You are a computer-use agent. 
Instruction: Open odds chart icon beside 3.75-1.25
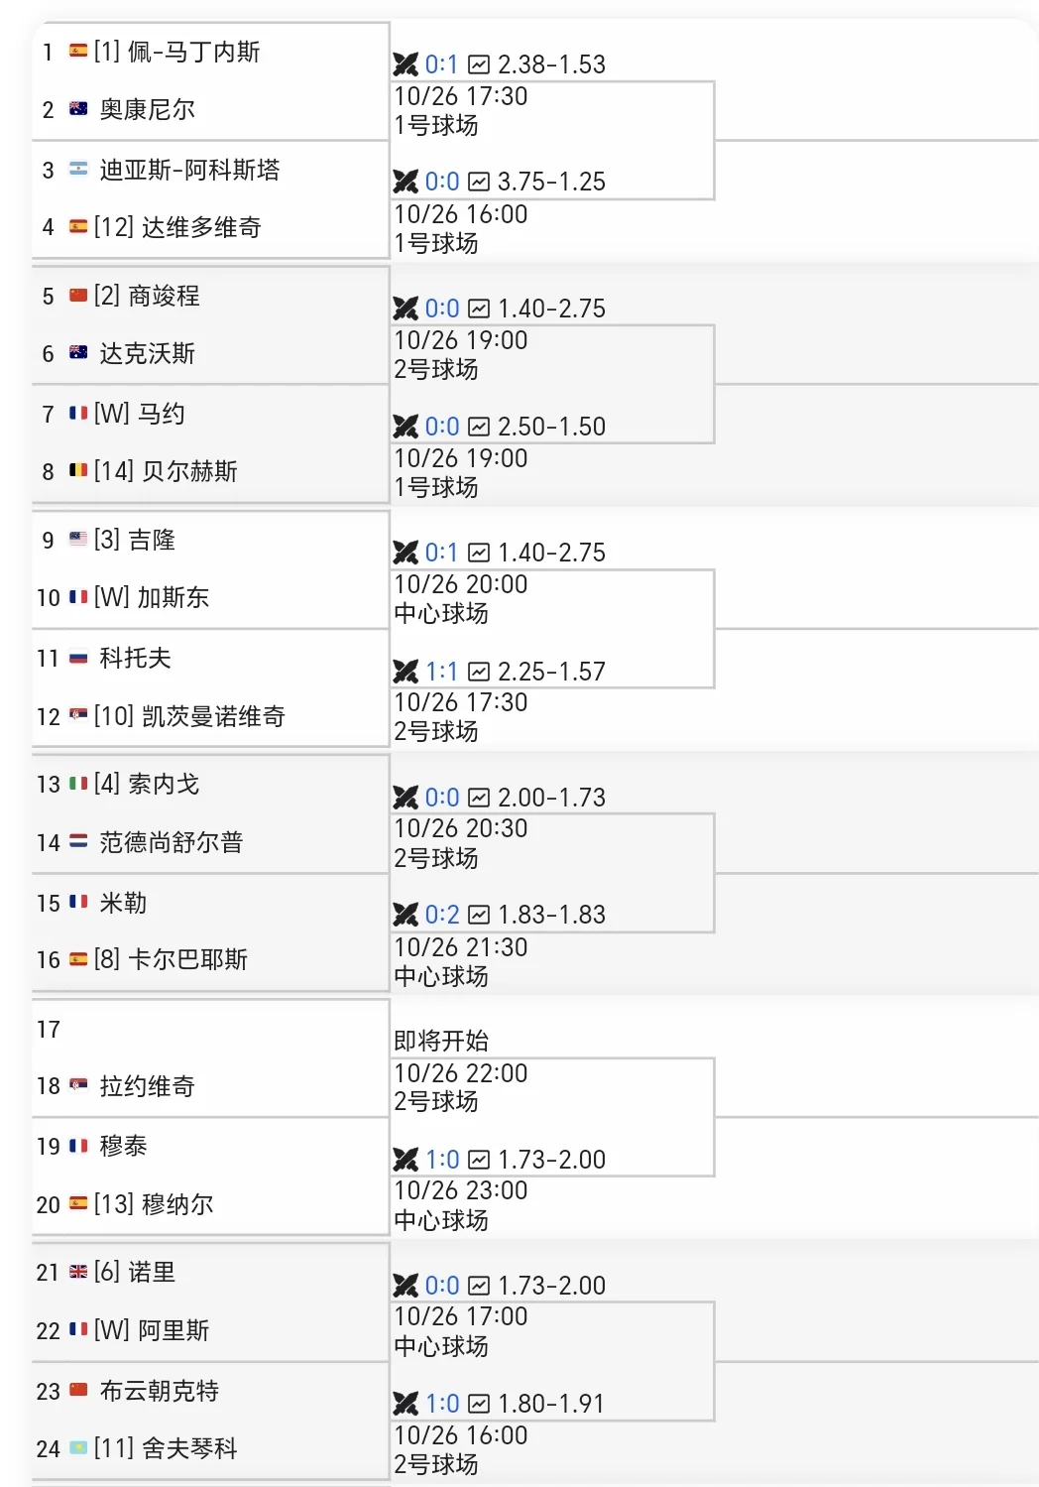(x=479, y=182)
